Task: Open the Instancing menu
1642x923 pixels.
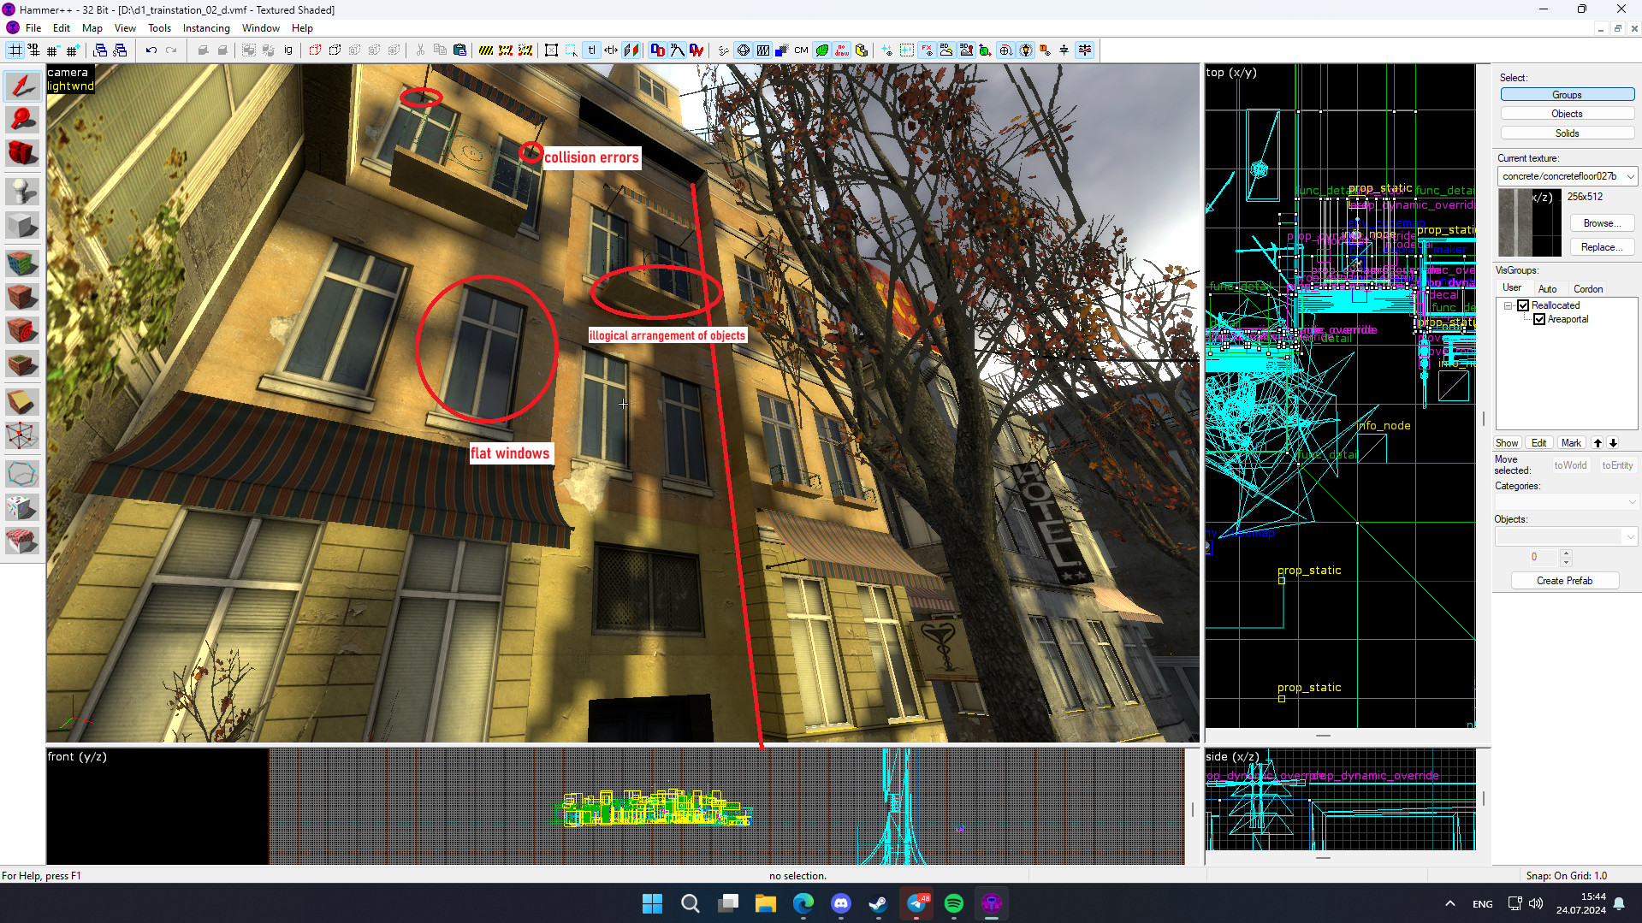Action: coord(205,27)
